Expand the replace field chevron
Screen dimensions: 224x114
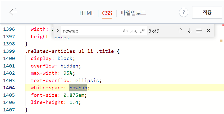[58, 31]
